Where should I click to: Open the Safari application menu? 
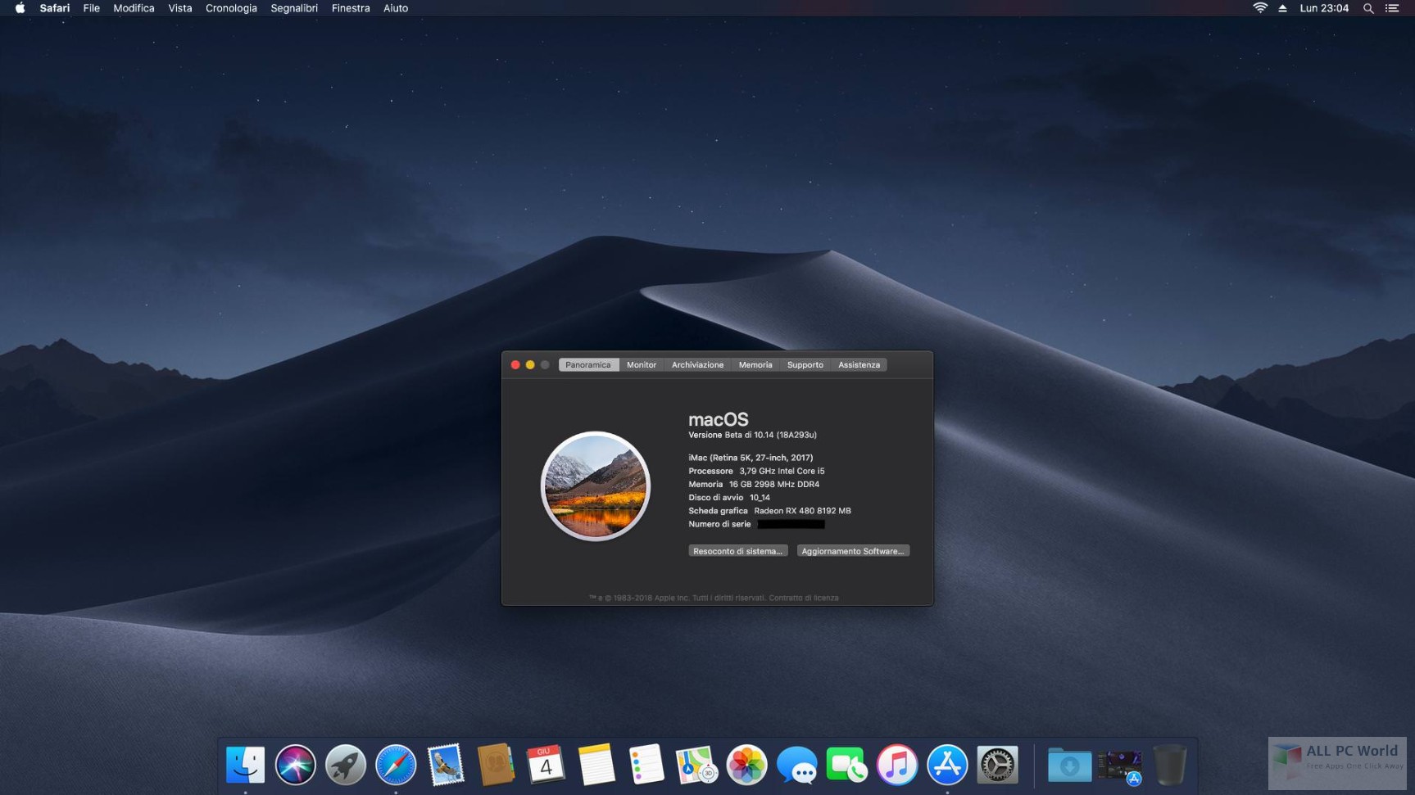click(x=55, y=8)
